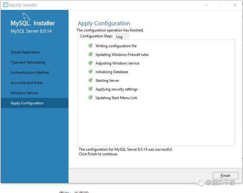Open Accounts and Roles step

pyautogui.click(x=27, y=82)
